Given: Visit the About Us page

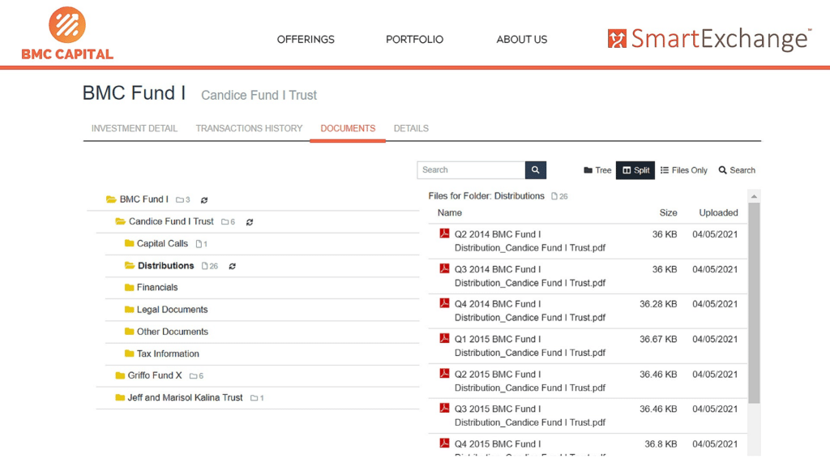Looking at the screenshot, I should click(x=522, y=40).
